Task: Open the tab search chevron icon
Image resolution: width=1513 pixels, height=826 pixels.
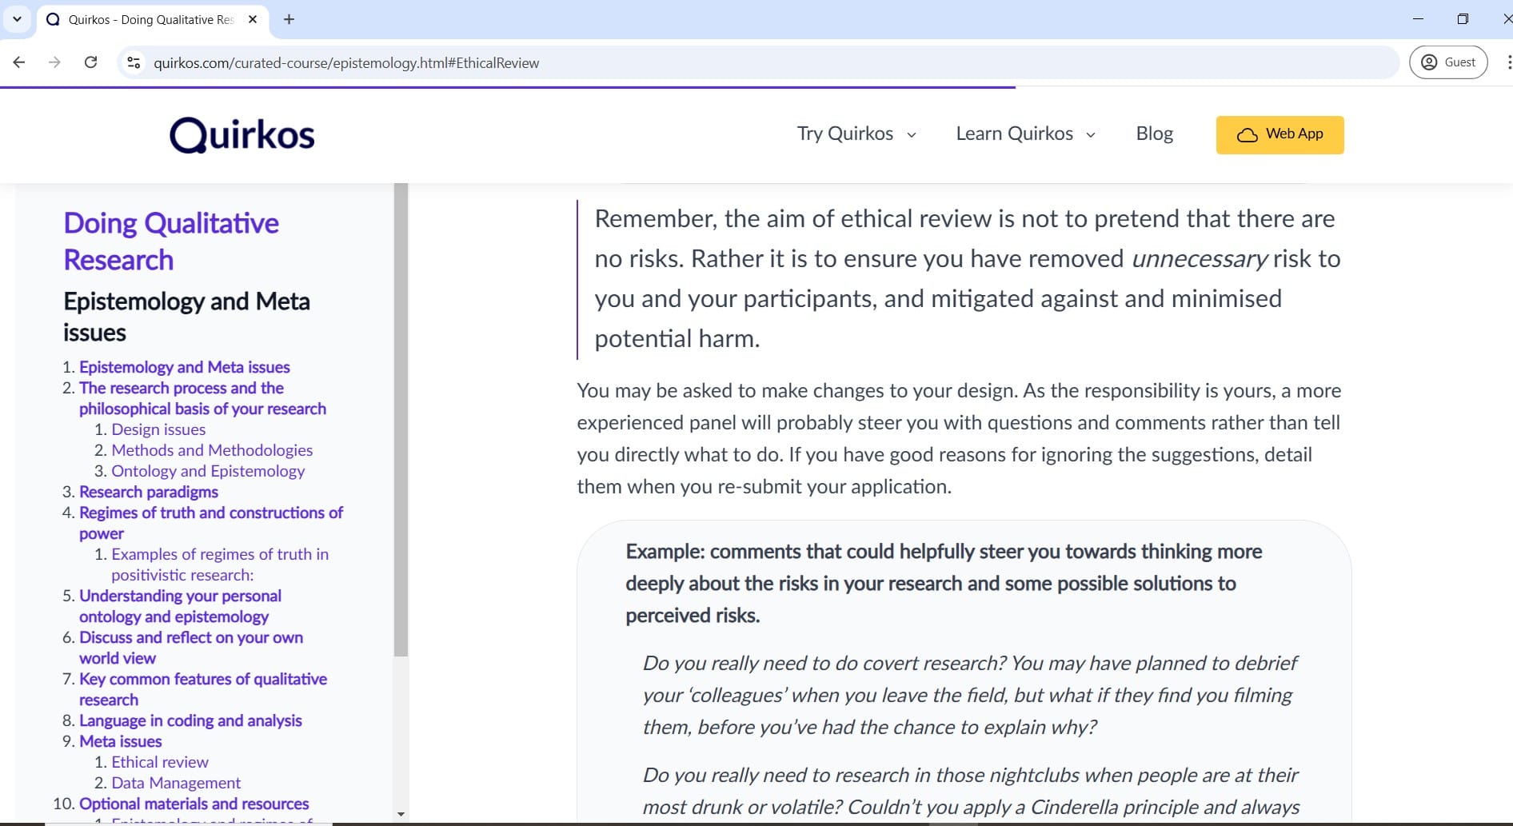Action: tap(17, 19)
